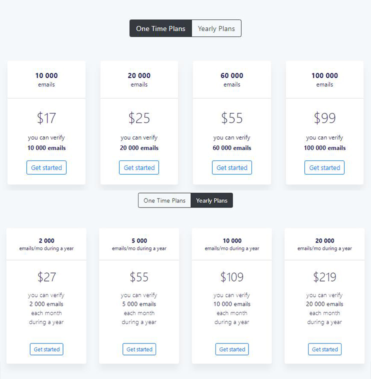Click the $219 price text
Image resolution: width=371 pixels, height=379 pixels.
[x=325, y=277]
